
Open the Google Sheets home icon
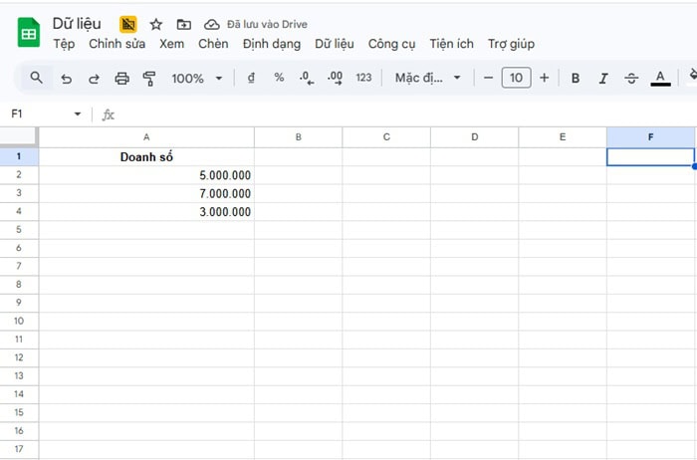[x=28, y=33]
